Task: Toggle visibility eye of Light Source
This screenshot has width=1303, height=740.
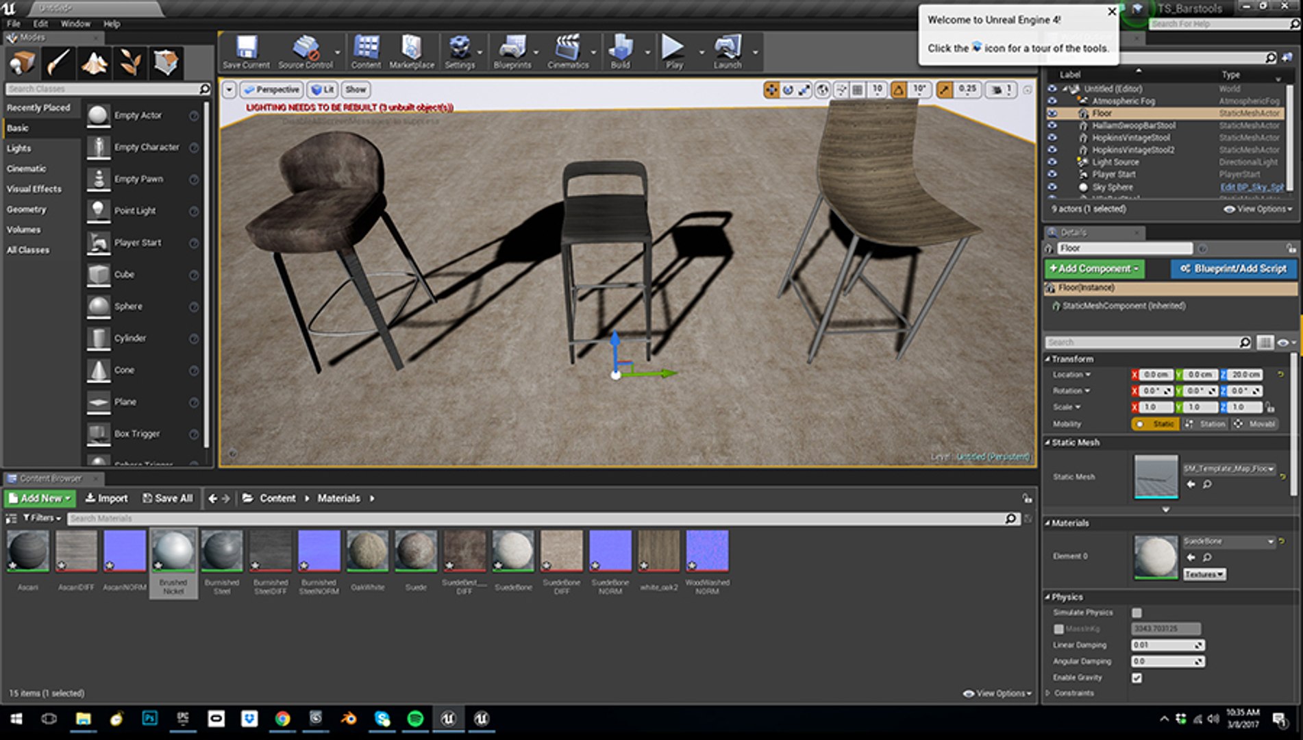Action: pos(1052,162)
